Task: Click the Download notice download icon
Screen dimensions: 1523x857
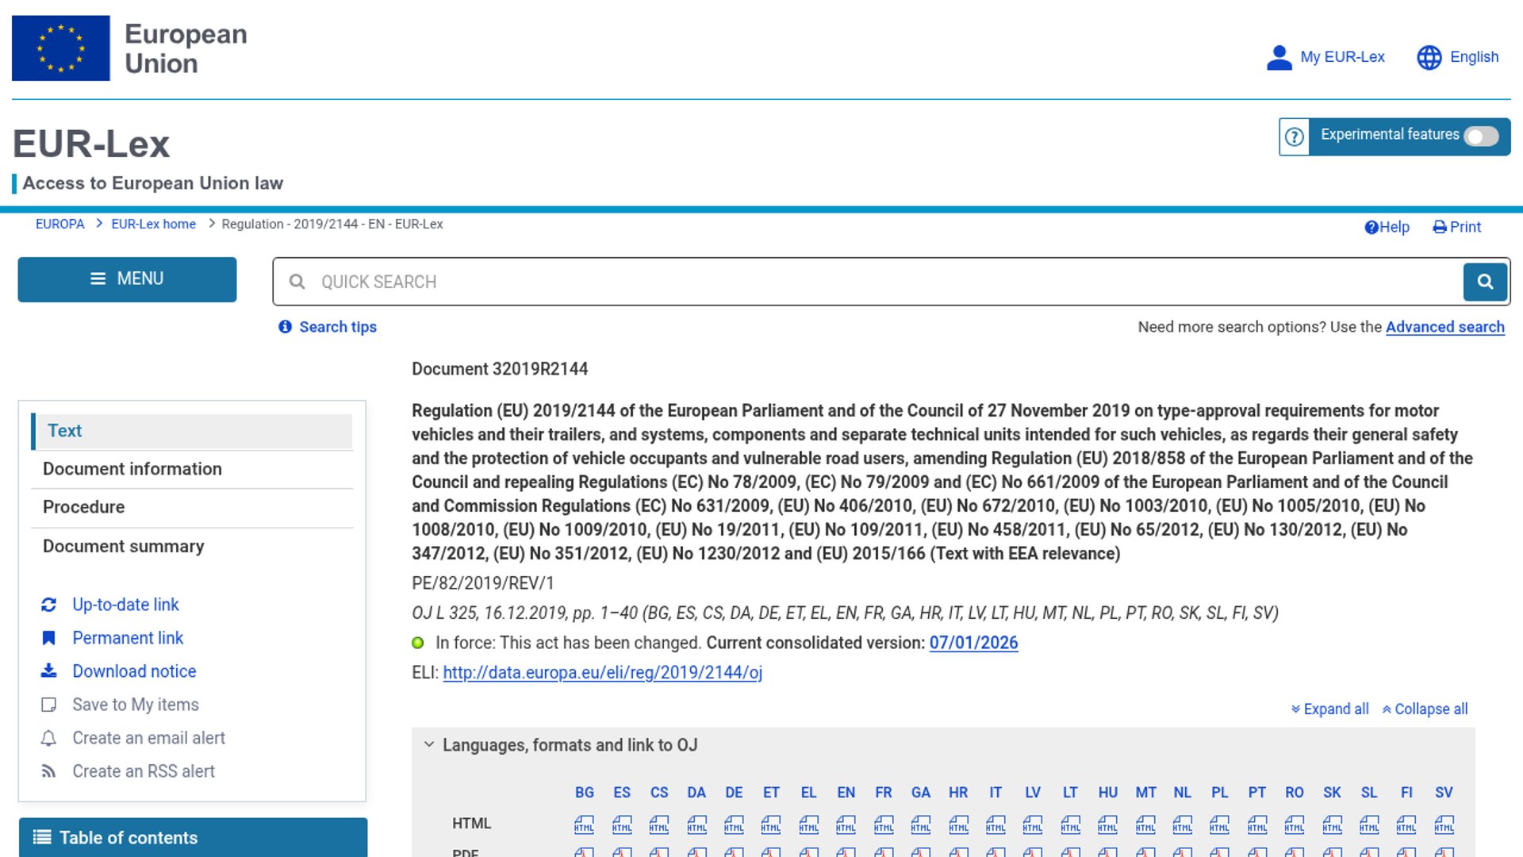Action: 48,671
